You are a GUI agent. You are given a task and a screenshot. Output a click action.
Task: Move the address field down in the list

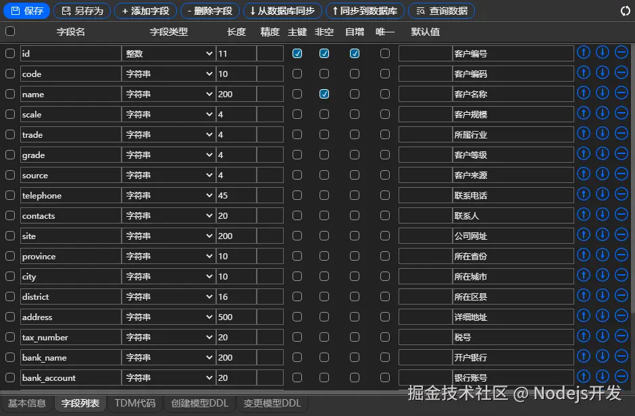pos(602,315)
